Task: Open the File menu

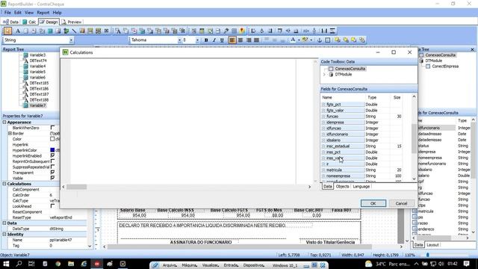Action: pyautogui.click(x=7, y=13)
